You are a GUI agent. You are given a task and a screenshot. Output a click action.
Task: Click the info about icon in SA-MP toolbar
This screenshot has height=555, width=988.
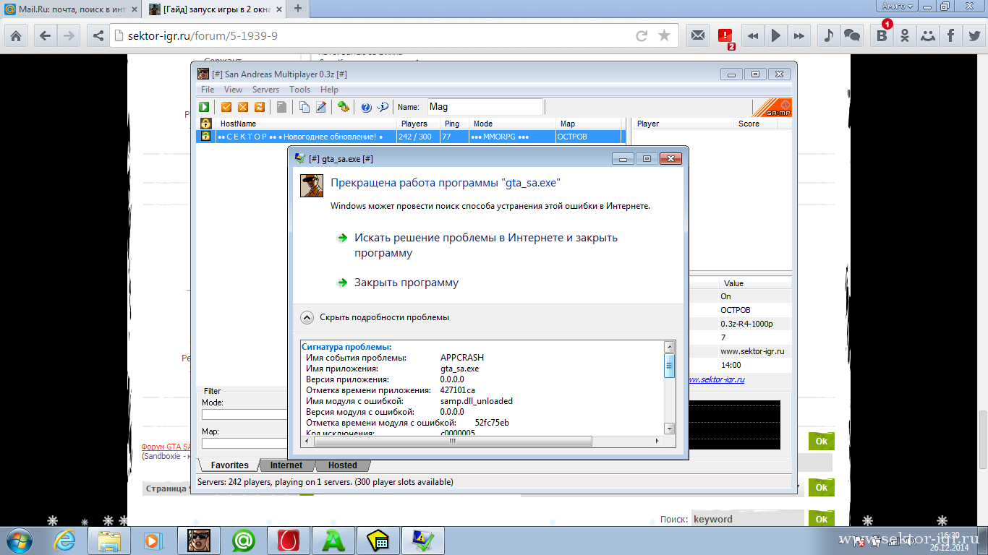(x=383, y=107)
